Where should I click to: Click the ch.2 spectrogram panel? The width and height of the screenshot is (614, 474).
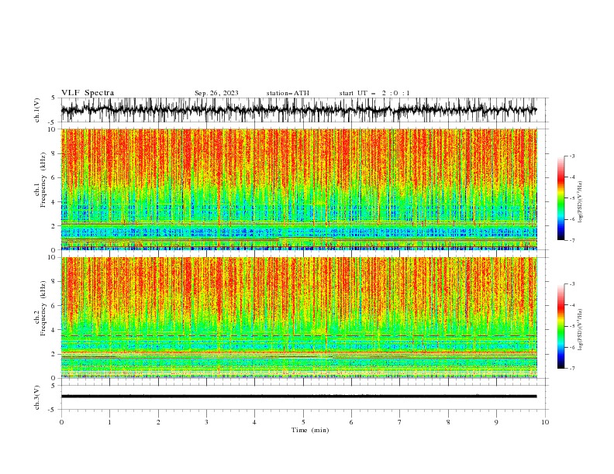tap(299, 318)
